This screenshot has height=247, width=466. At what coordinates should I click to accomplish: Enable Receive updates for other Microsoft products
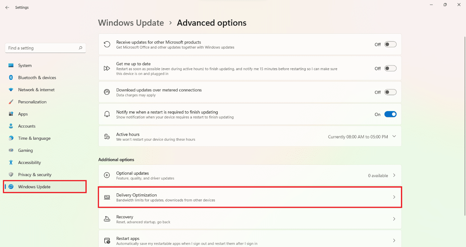click(x=390, y=45)
